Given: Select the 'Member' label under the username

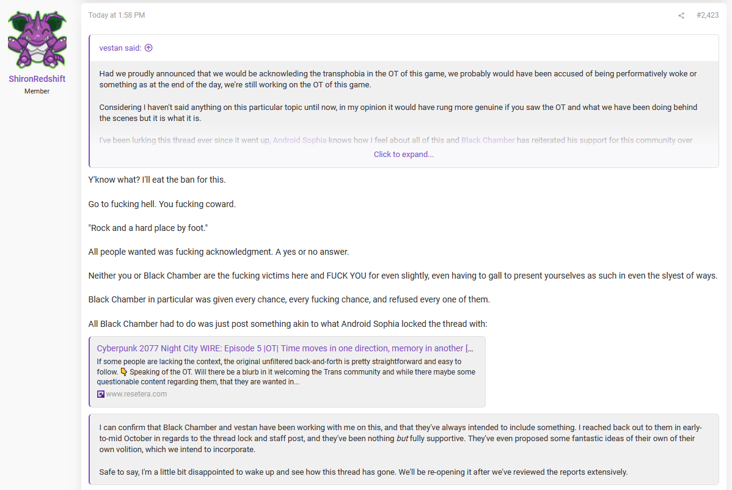Looking at the screenshot, I should (37, 91).
